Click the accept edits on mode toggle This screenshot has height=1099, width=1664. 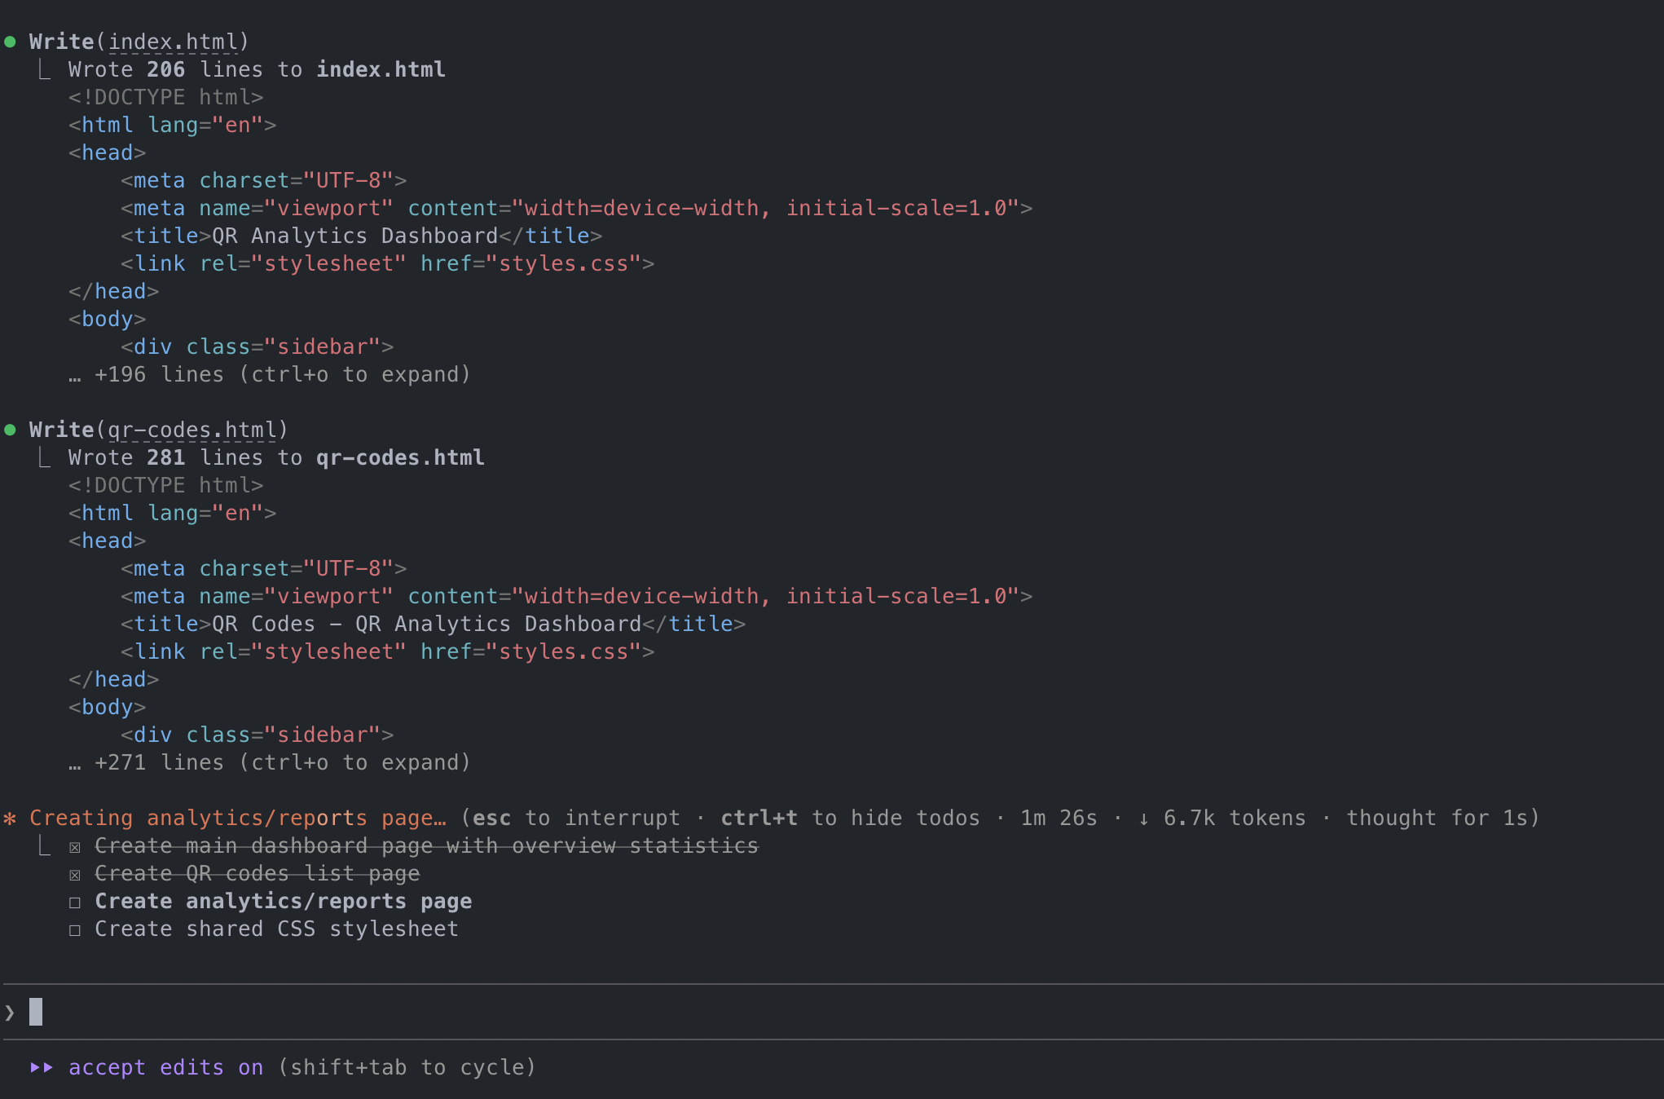(165, 1067)
